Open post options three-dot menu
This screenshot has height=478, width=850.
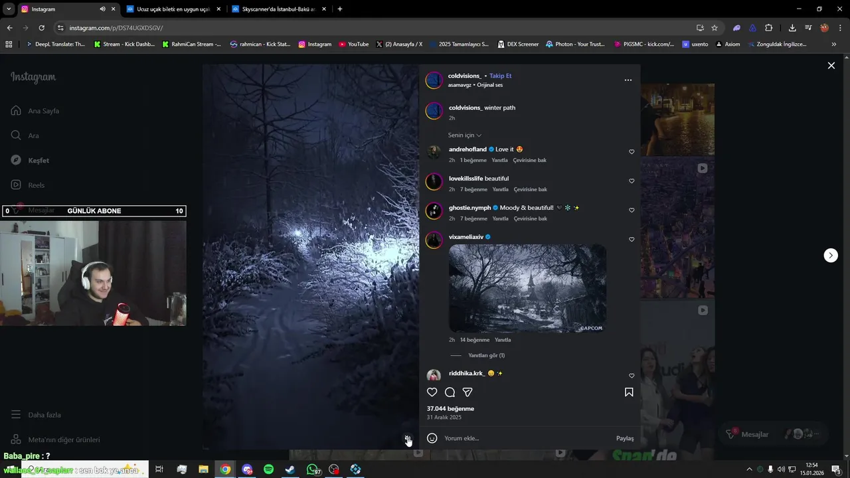click(x=628, y=80)
